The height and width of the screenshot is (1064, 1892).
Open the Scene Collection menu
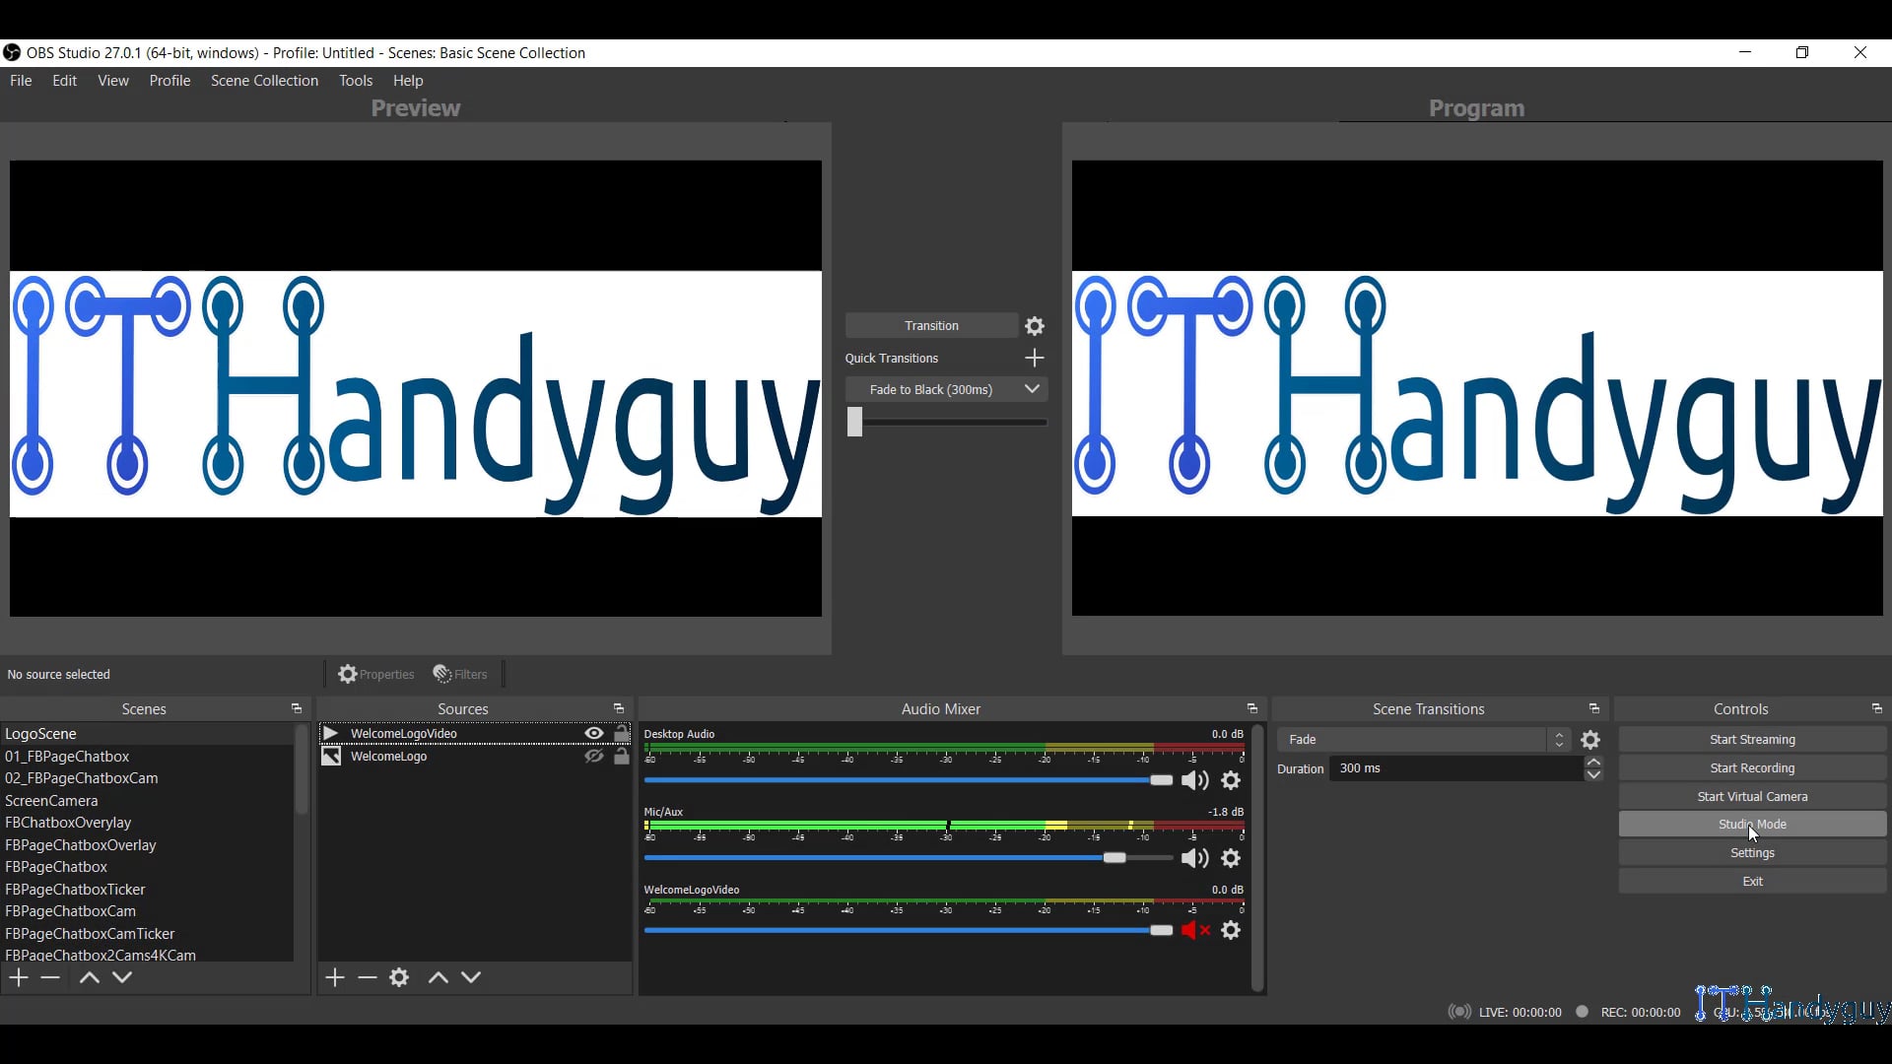tap(264, 80)
